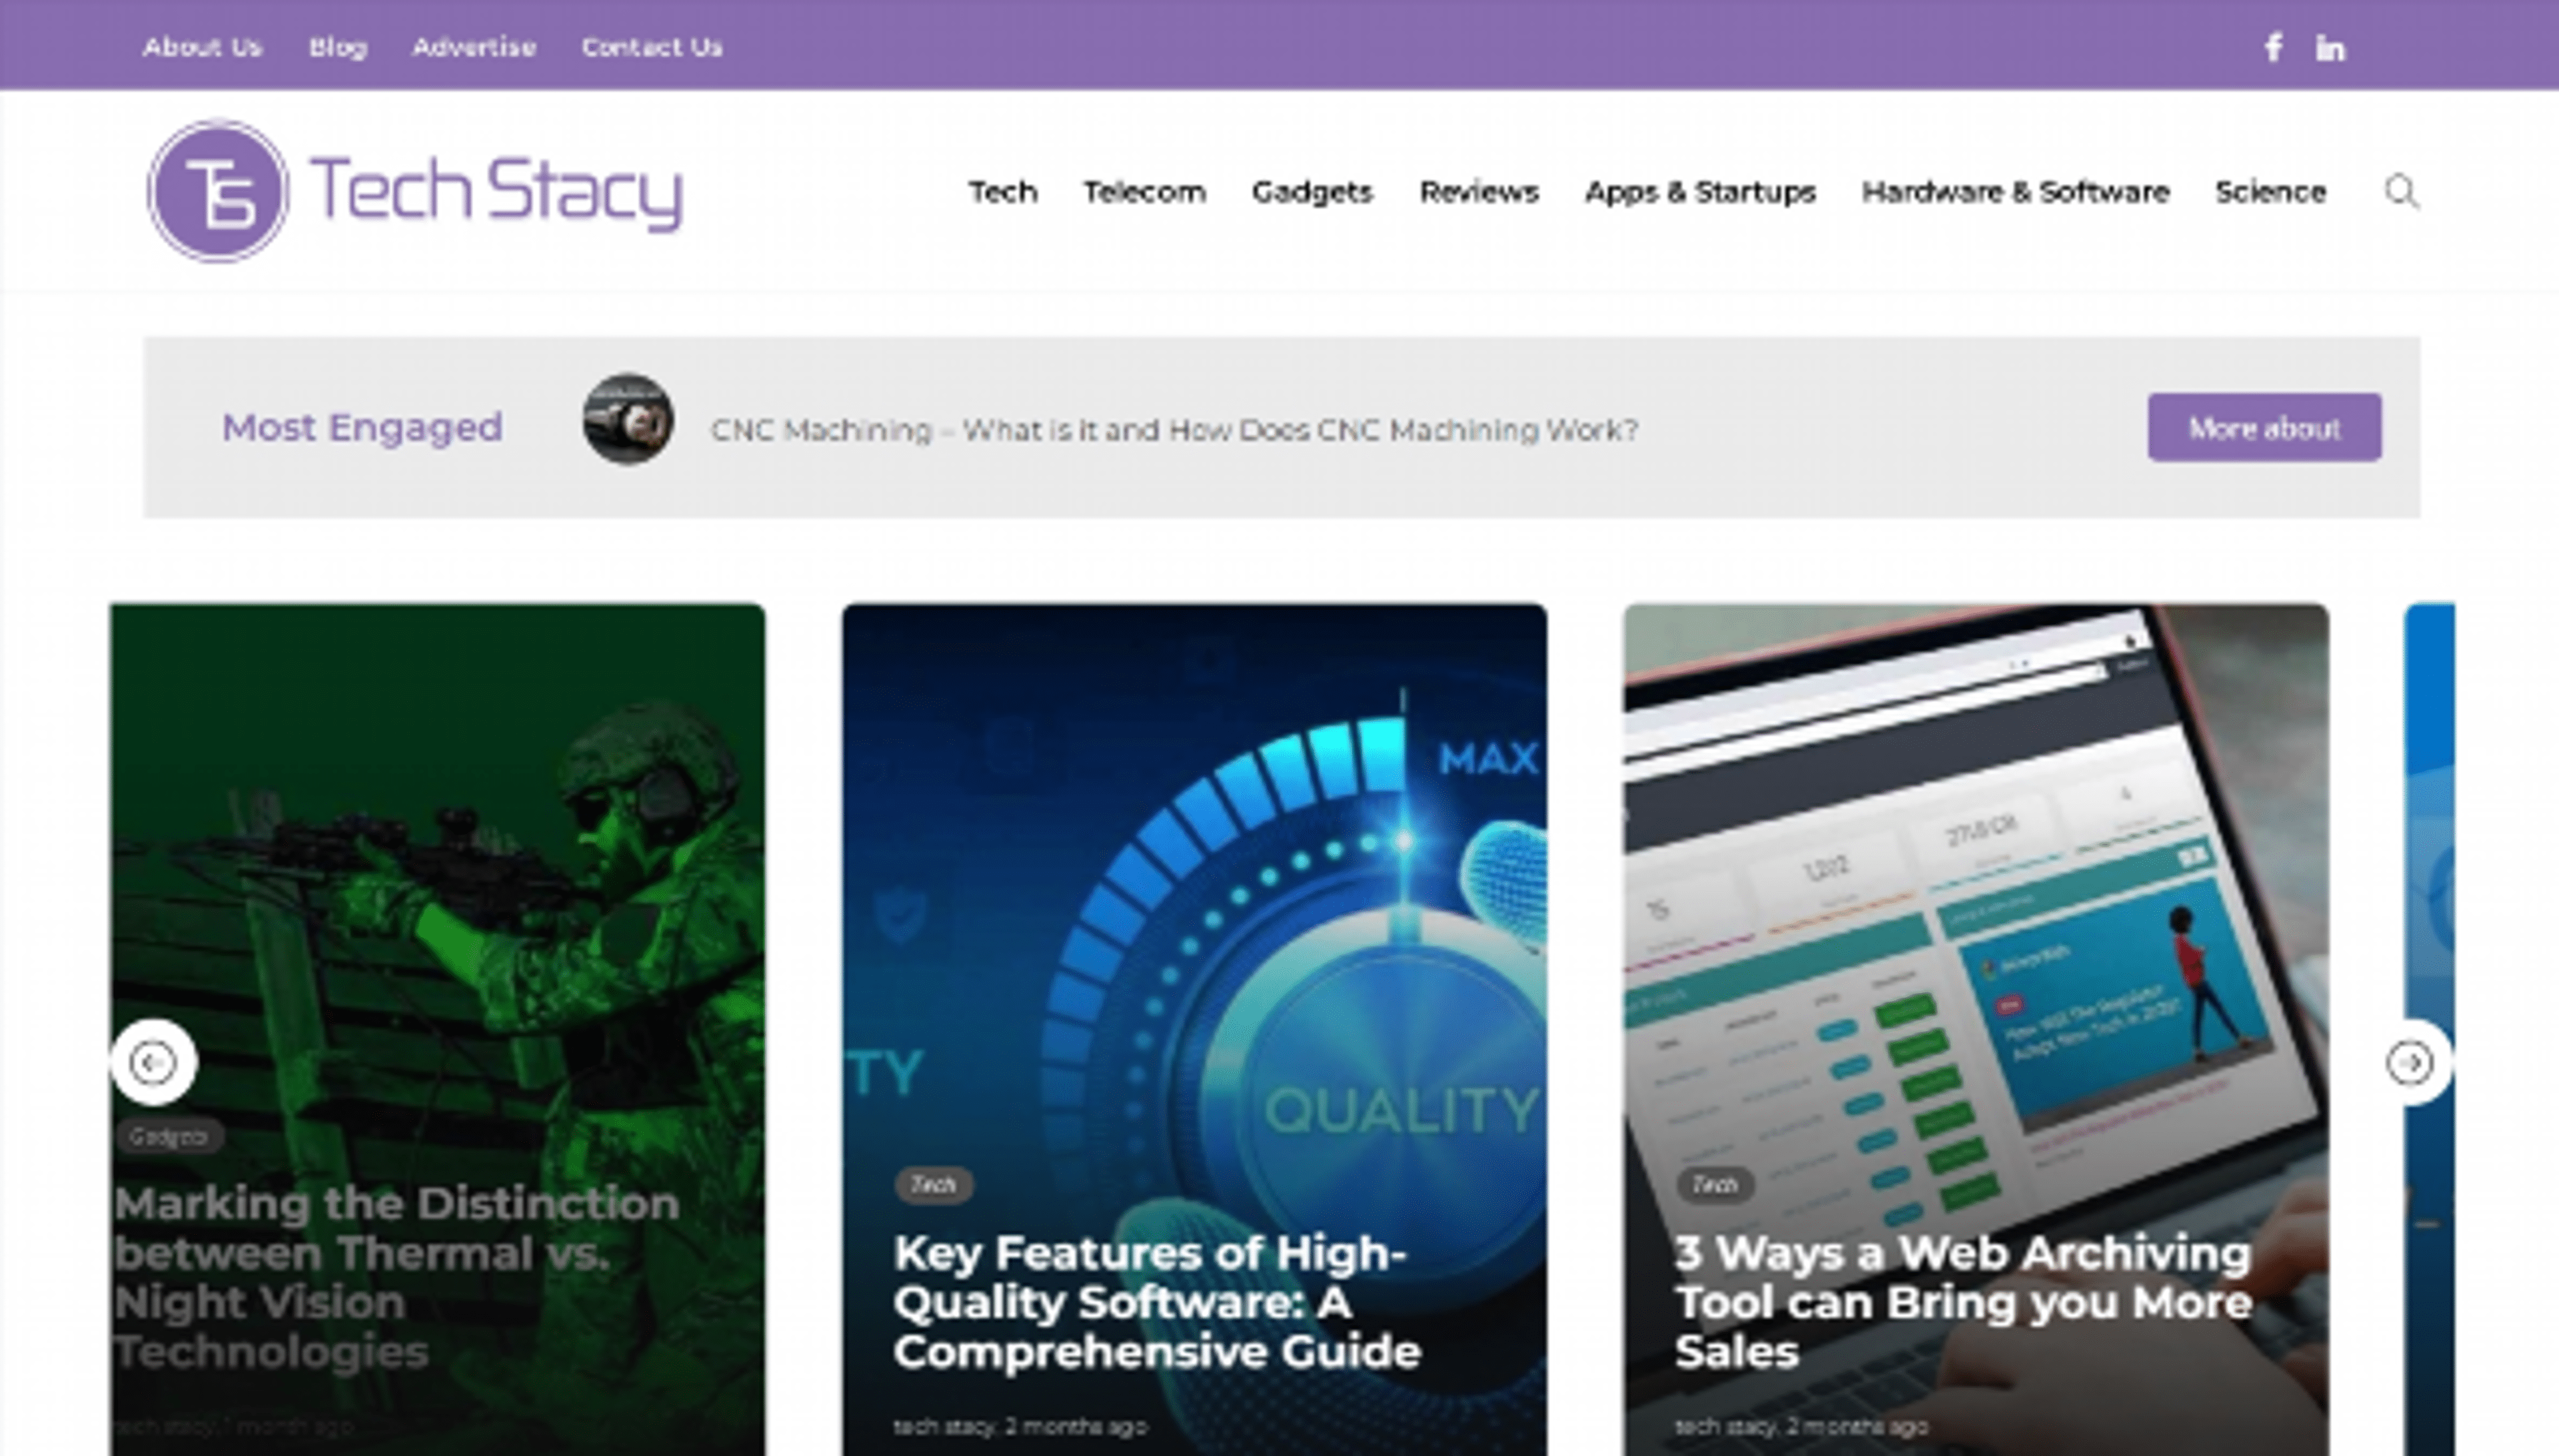Open the Apps & Startups navigation entry
The image size is (2559, 1456).
tap(1701, 192)
